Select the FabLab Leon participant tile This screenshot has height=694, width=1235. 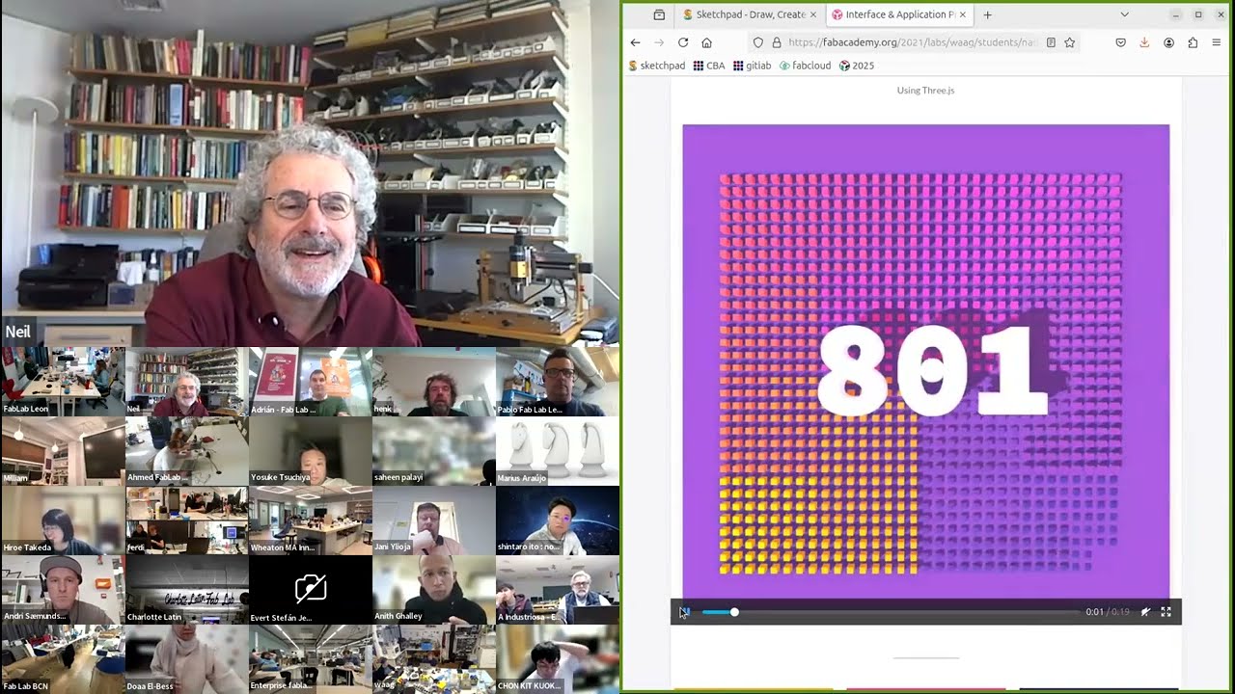tap(63, 382)
